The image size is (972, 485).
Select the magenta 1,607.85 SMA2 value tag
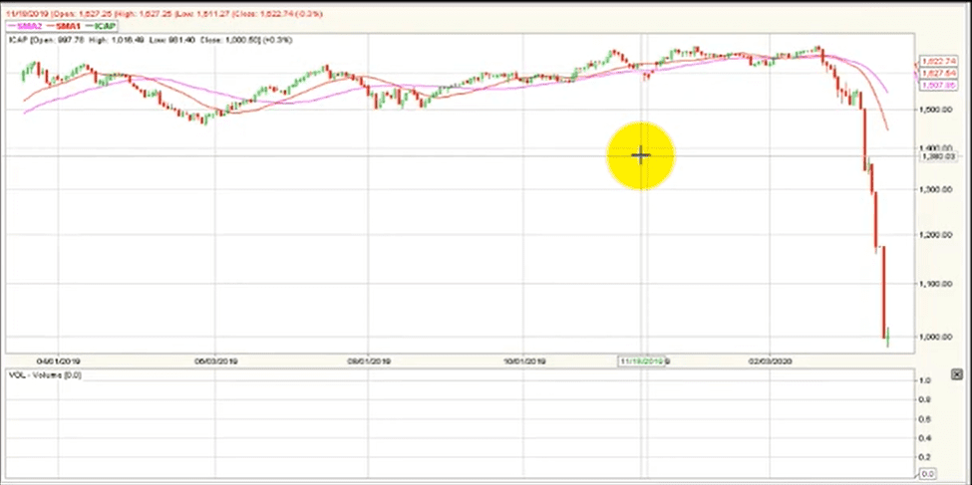(935, 85)
